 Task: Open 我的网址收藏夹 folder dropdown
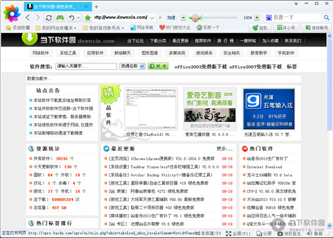(56, 28)
